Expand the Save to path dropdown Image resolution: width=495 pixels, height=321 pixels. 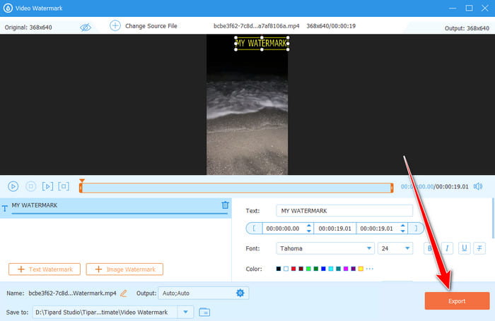[185, 312]
